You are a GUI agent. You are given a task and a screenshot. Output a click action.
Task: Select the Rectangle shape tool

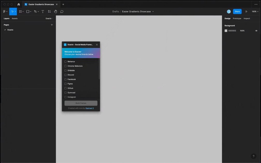click(x=27, y=11)
